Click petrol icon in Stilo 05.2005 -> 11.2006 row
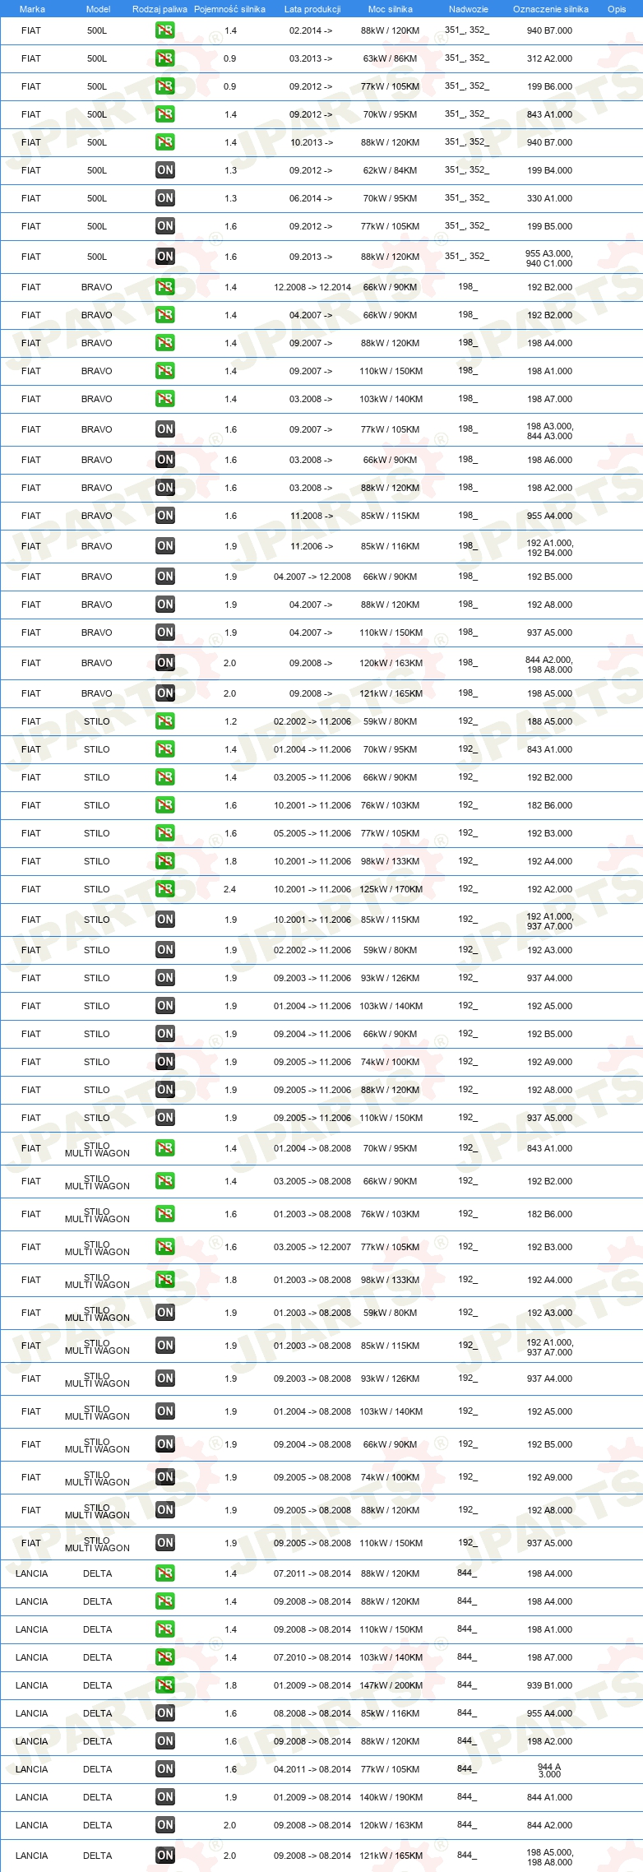Image resolution: width=643 pixels, height=1872 pixels. click(165, 833)
